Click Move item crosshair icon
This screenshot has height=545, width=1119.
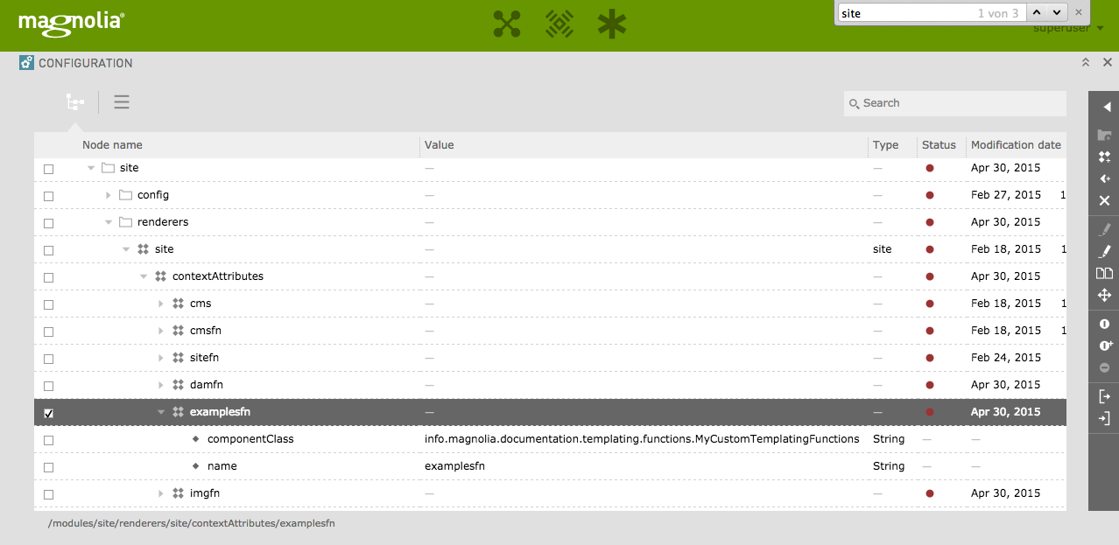click(1105, 296)
